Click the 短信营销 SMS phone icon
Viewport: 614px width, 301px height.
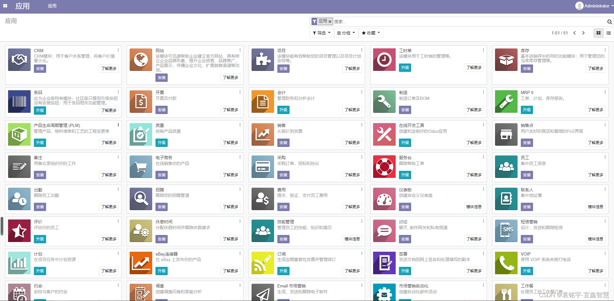coord(506,231)
